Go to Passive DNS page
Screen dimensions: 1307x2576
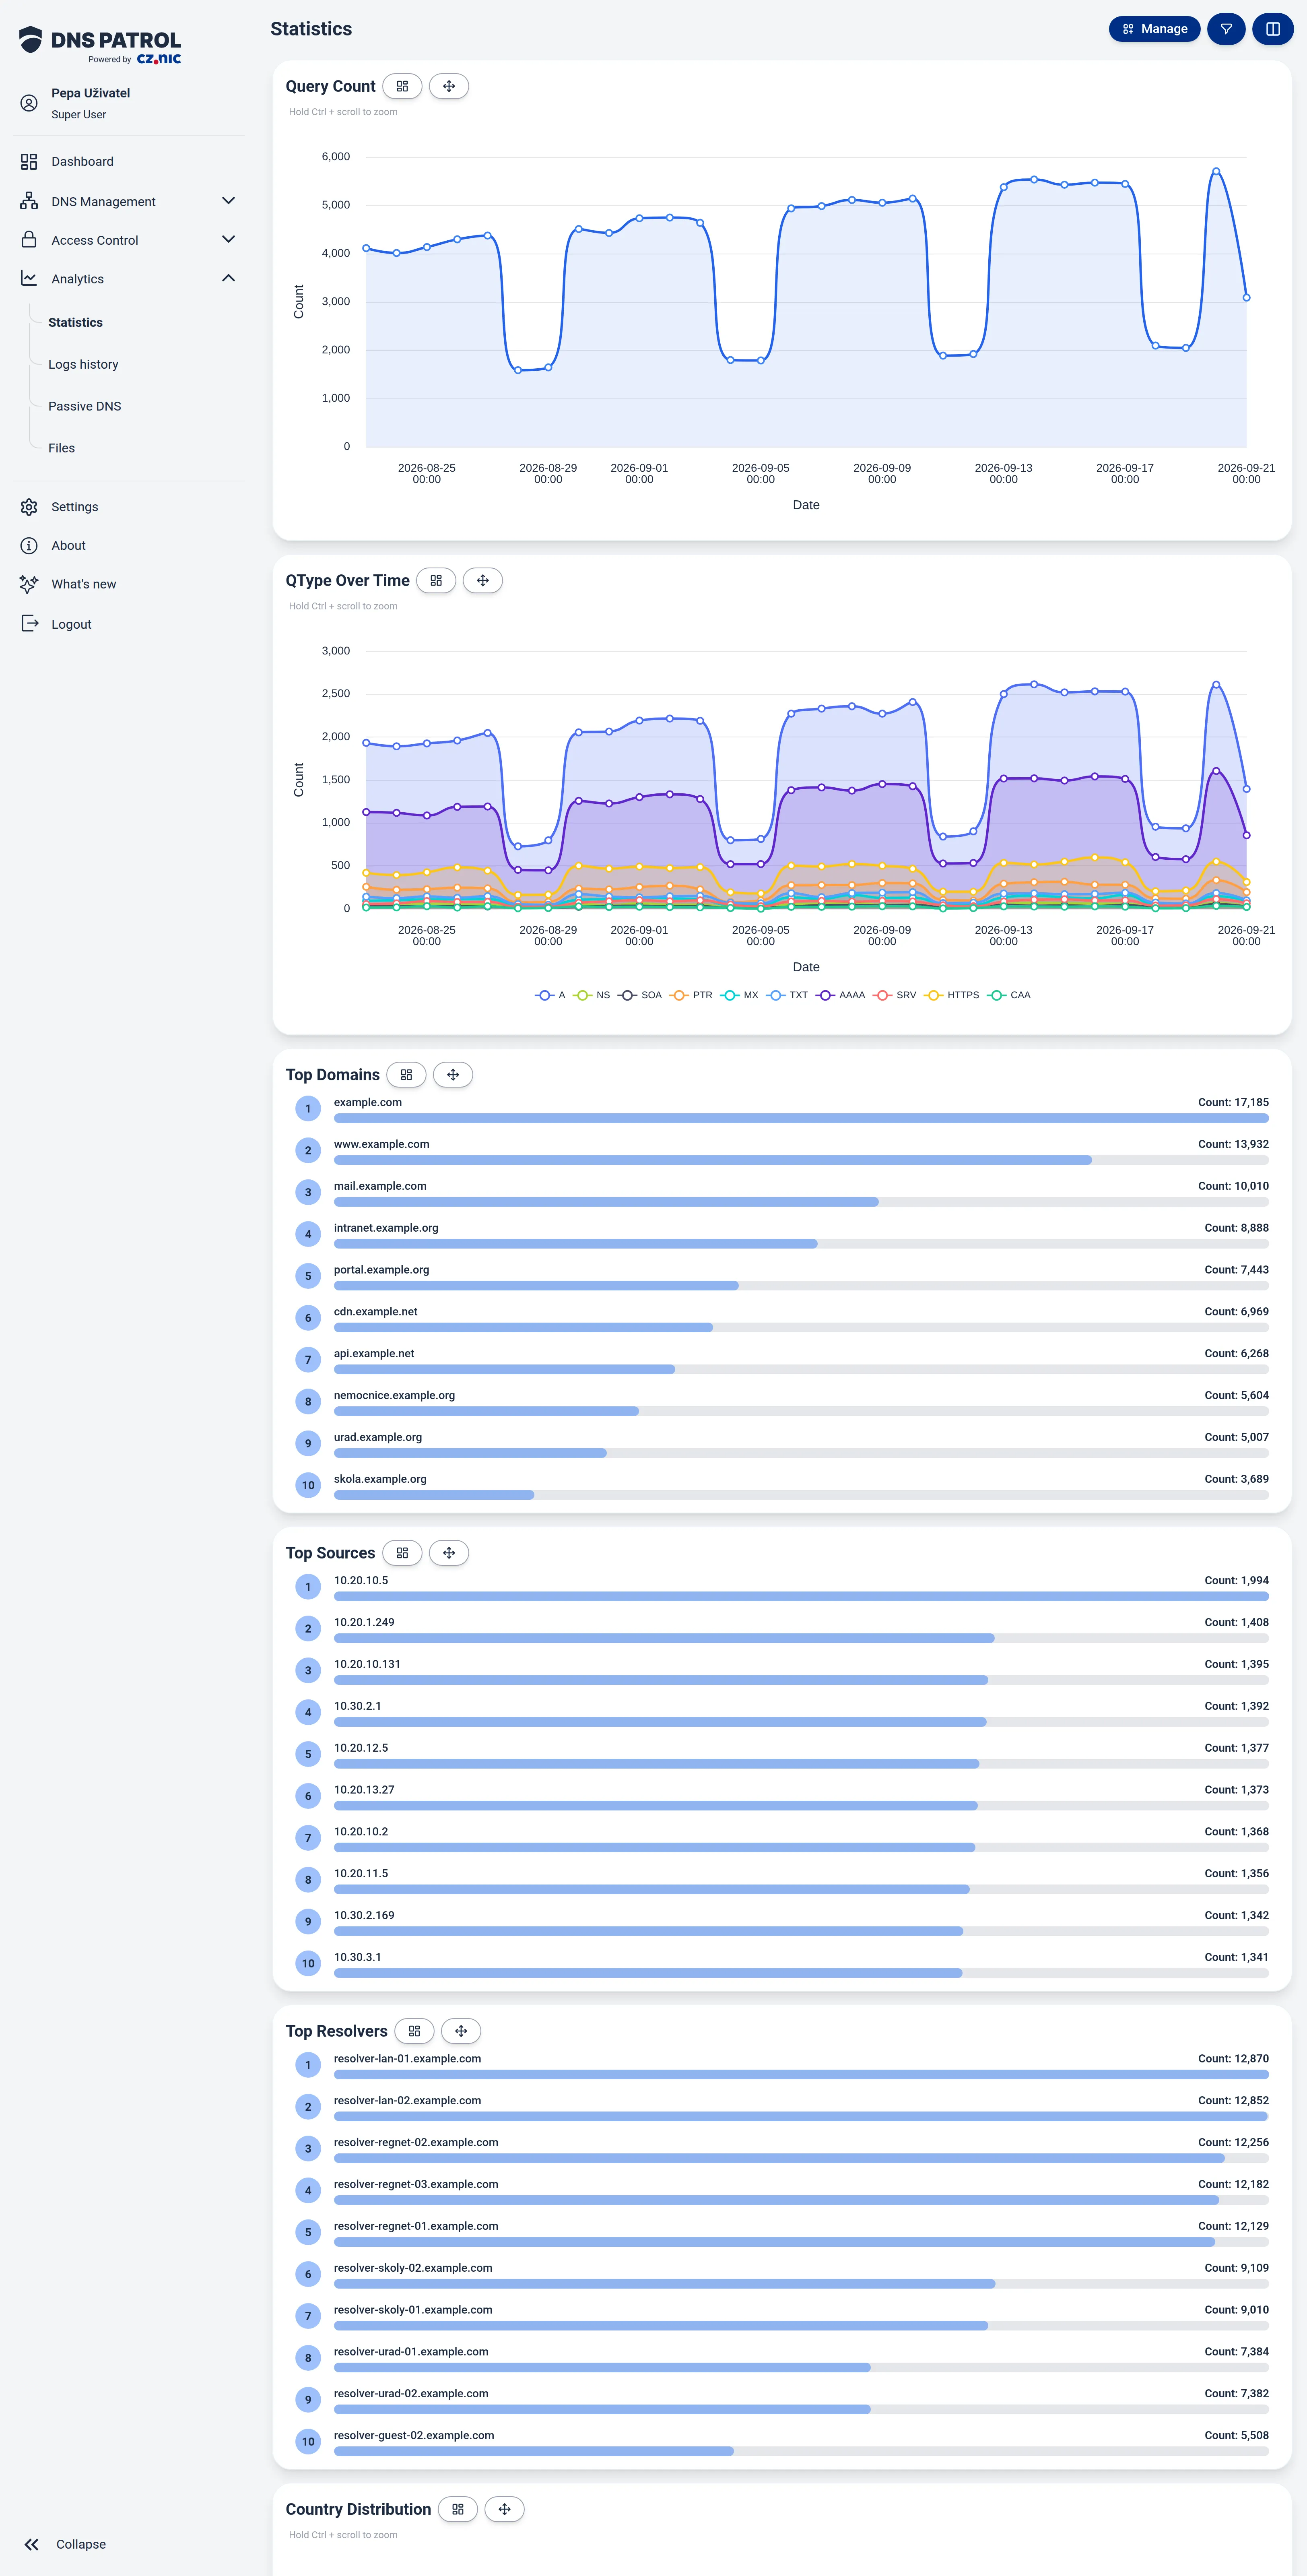click(85, 406)
